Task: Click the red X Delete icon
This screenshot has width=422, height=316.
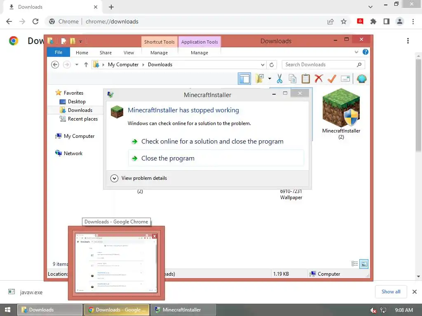Action: [x=319, y=79]
